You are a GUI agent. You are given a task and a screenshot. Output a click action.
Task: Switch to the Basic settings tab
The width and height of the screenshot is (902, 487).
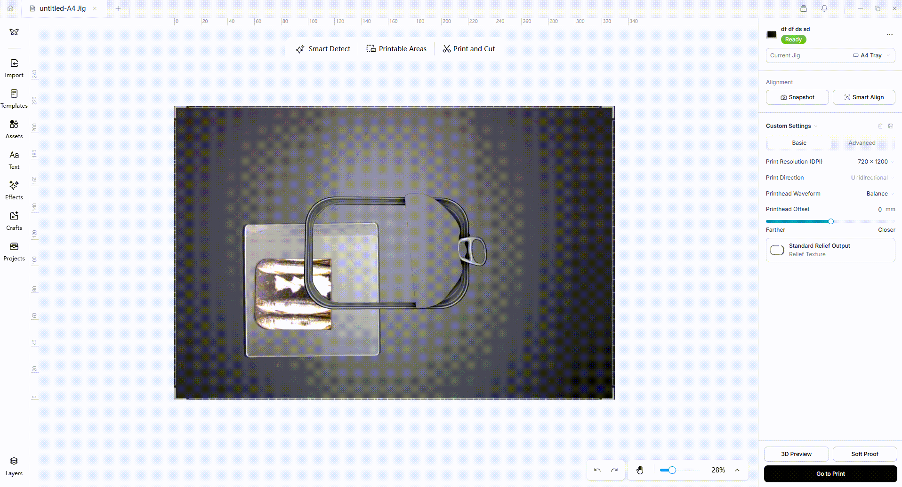pos(799,143)
